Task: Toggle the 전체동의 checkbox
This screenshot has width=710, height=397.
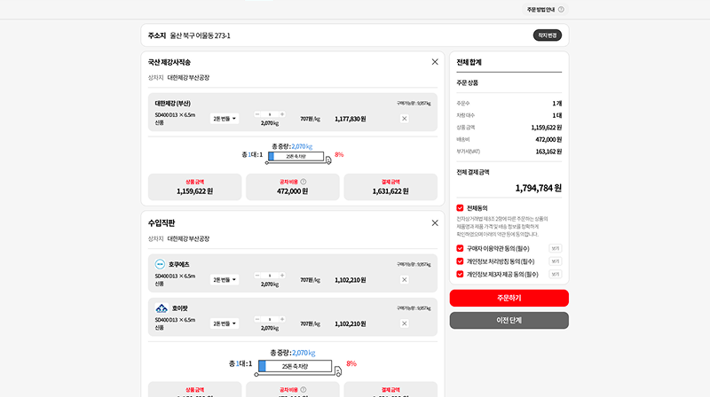Action: click(460, 208)
